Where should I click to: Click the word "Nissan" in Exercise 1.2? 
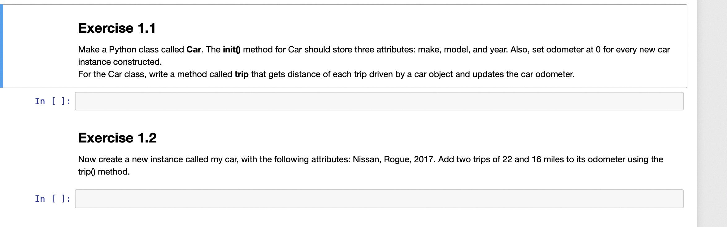[367, 159]
